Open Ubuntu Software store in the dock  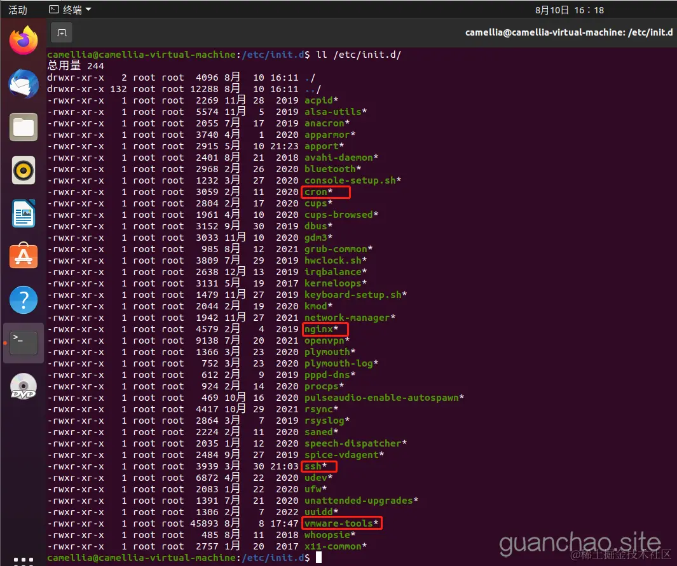point(24,256)
